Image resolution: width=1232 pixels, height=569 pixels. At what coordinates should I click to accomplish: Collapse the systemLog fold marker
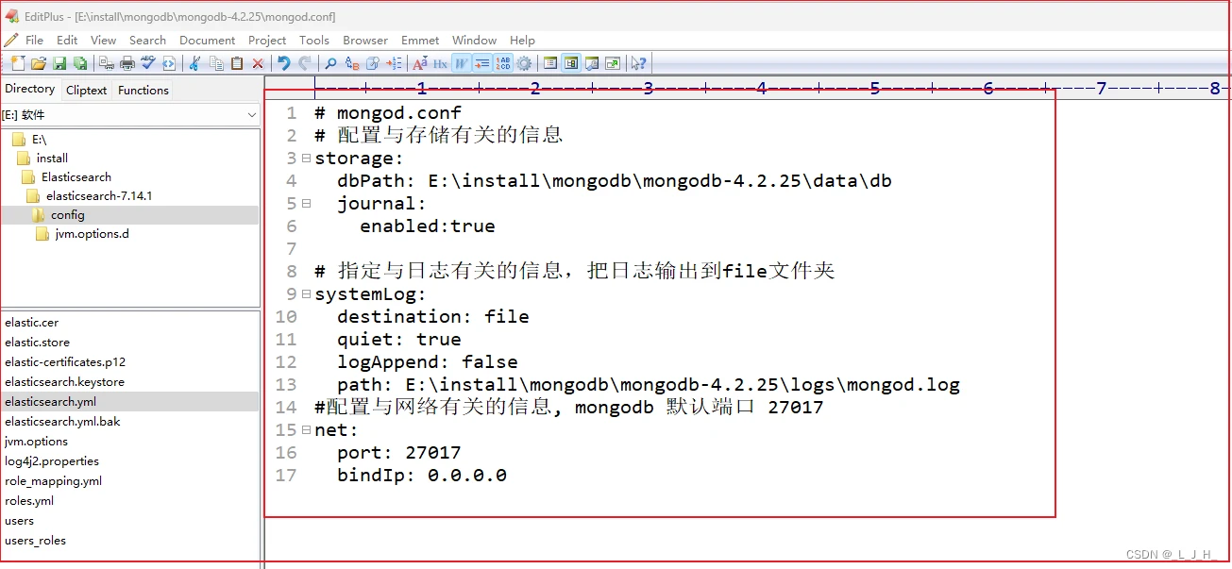point(306,293)
